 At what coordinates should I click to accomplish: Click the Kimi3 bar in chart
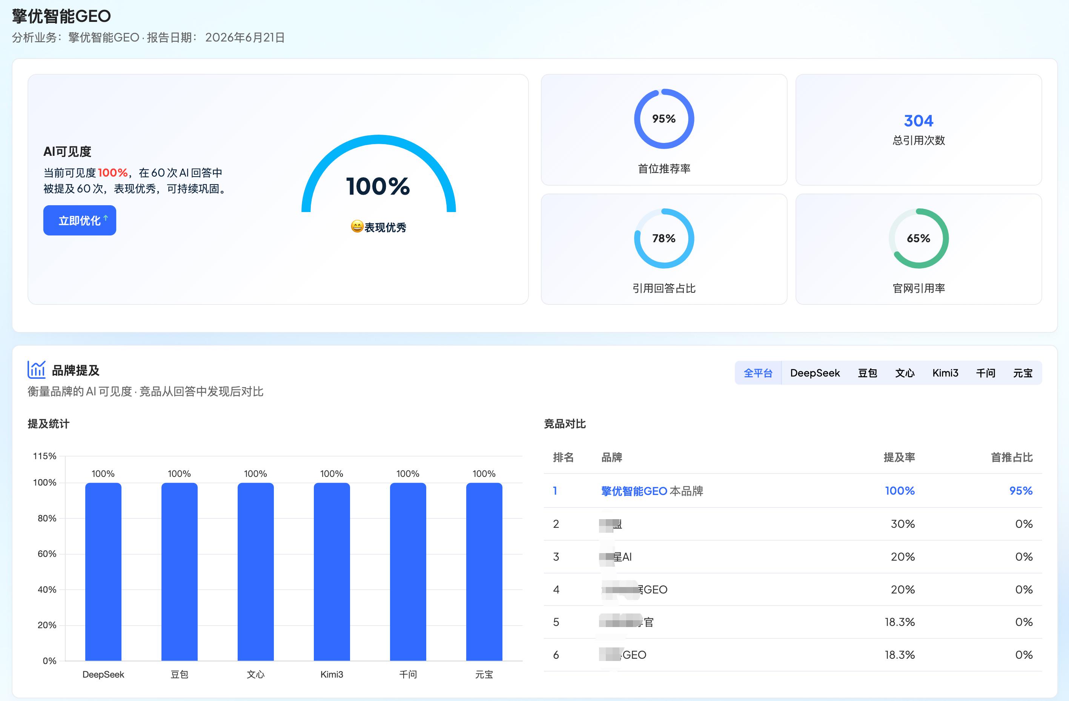pos(332,572)
